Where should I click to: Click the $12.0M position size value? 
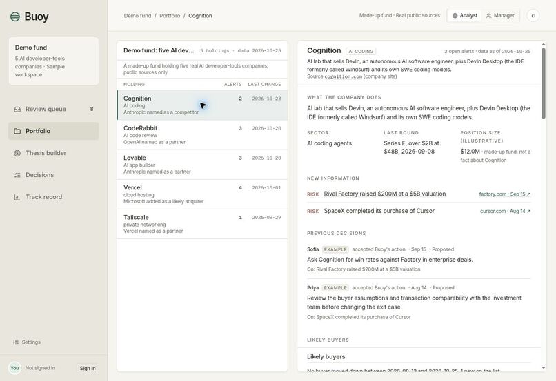tap(470, 152)
